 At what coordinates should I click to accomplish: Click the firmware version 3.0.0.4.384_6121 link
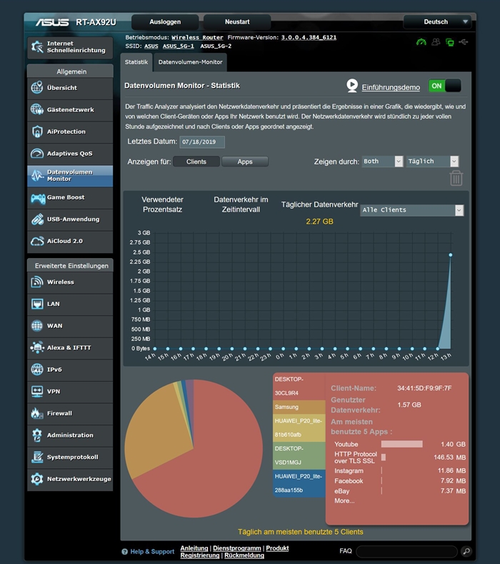point(309,37)
